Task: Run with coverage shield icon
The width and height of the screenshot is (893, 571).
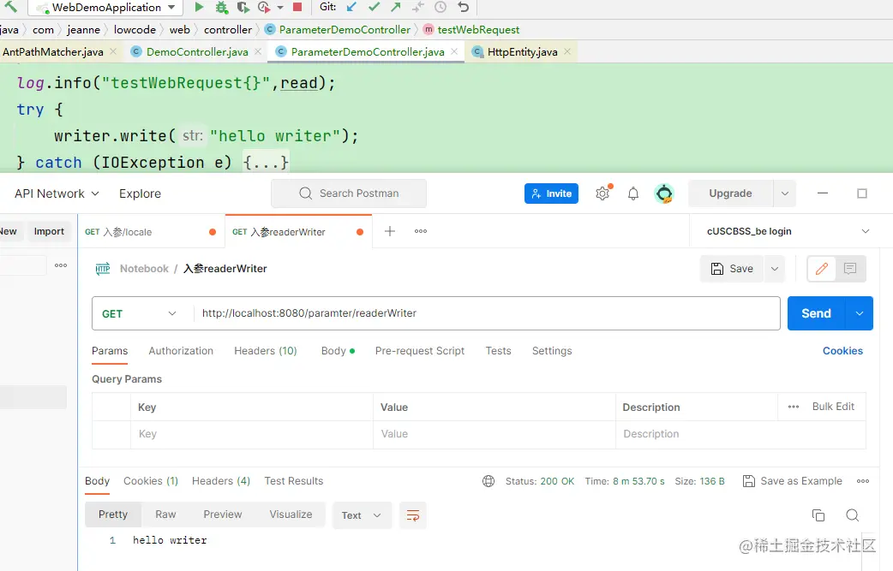Action: point(243,7)
